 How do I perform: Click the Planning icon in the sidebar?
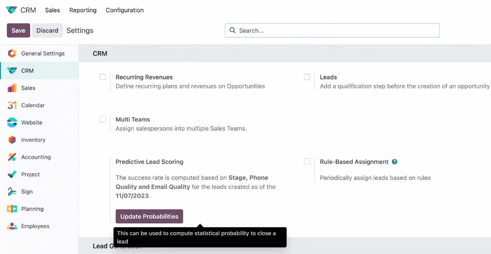pos(12,209)
